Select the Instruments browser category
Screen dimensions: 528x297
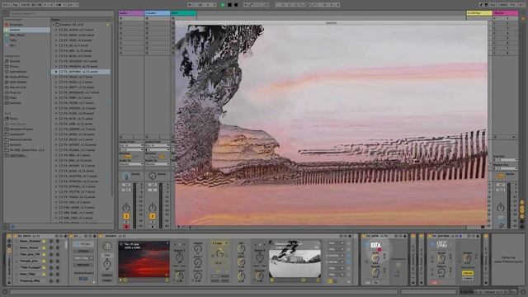click(x=18, y=72)
